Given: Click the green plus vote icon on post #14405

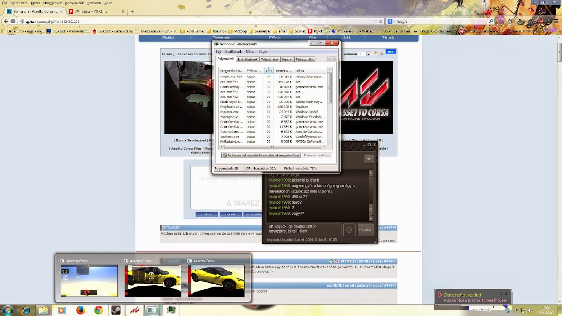Looking at the screenshot, I should [x=331, y=261].
